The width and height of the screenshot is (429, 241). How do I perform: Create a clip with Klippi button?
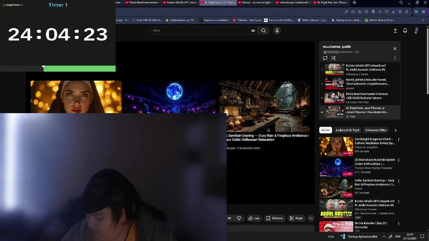click(x=296, y=218)
